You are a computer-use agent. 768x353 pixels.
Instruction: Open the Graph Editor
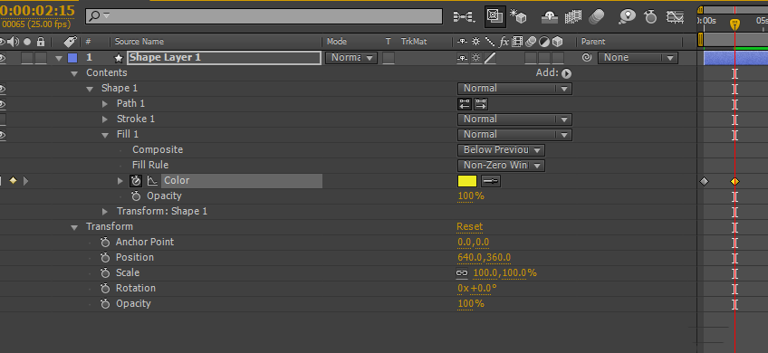pos(675,17)
